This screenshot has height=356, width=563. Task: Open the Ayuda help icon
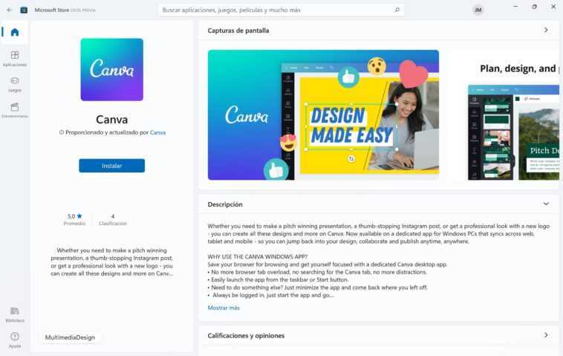pos(15,340)
